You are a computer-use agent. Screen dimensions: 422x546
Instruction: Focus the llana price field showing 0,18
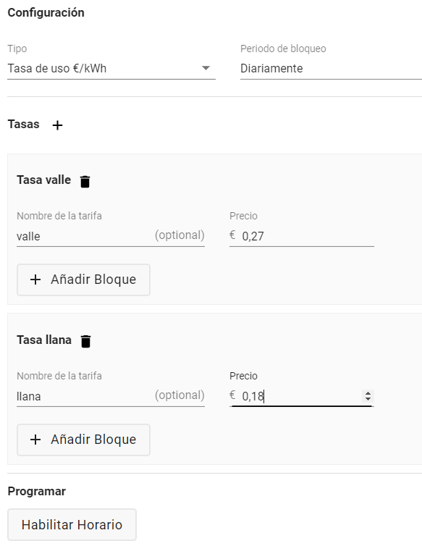click(302, 396)
